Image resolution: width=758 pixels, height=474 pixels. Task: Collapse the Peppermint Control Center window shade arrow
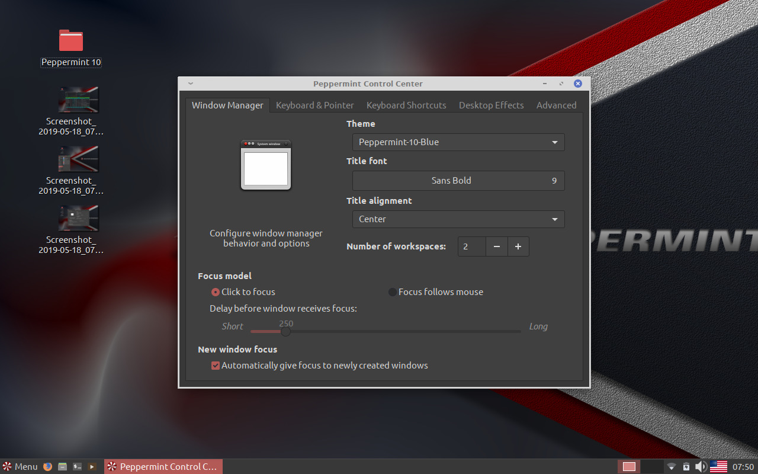[x=190, y=84]
